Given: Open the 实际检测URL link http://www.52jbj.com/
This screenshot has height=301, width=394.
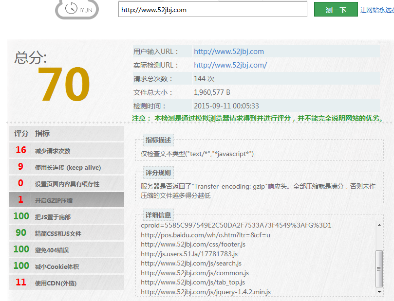Looking at the screenshot, I should 230,65.
